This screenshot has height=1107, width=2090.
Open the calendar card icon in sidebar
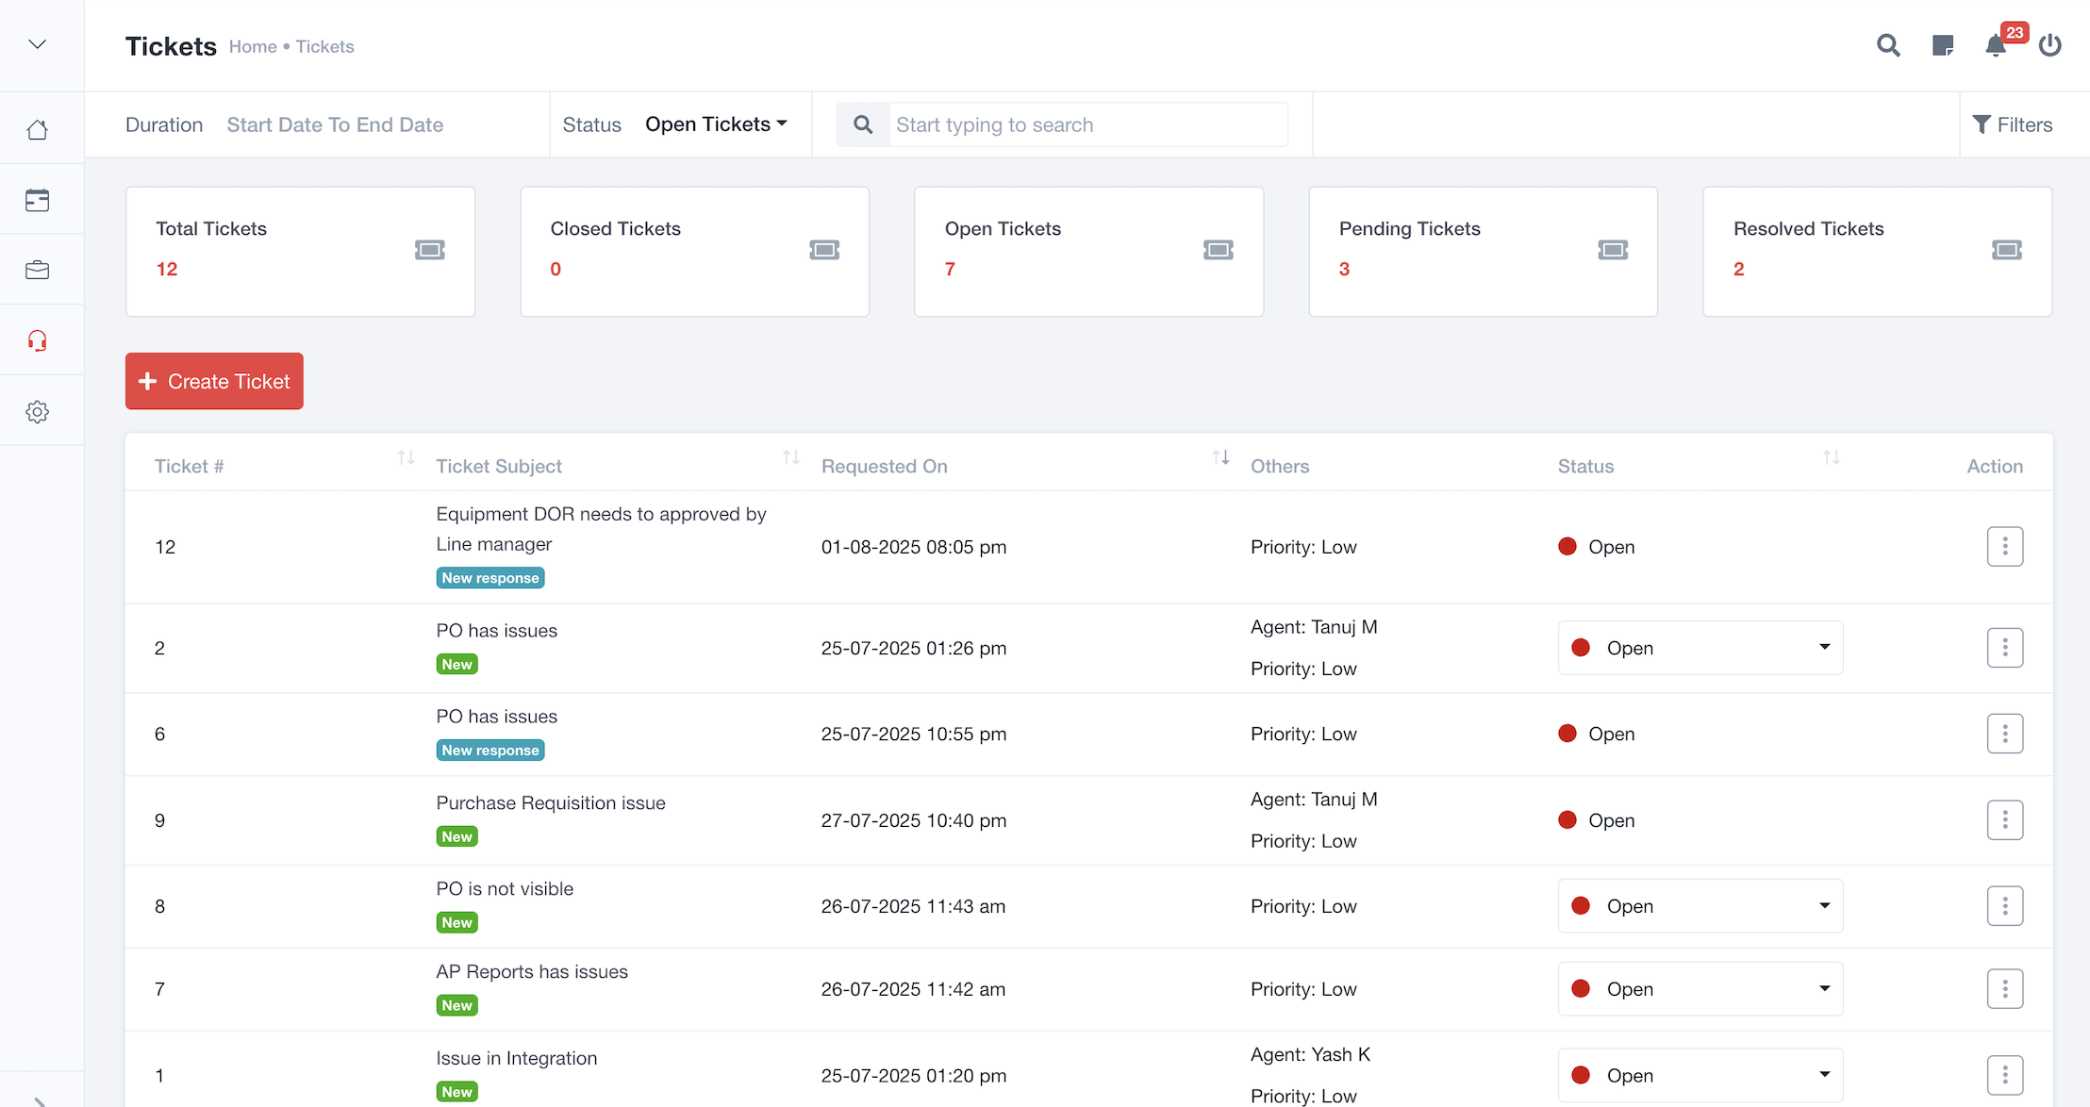tap(38, 200)
